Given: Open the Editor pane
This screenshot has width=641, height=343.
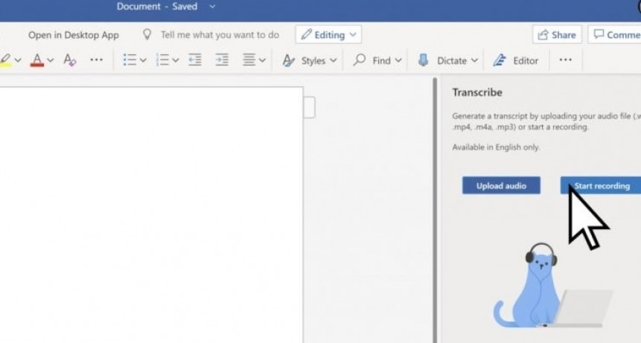Looking at the screenshot, I should coord(515,60).
